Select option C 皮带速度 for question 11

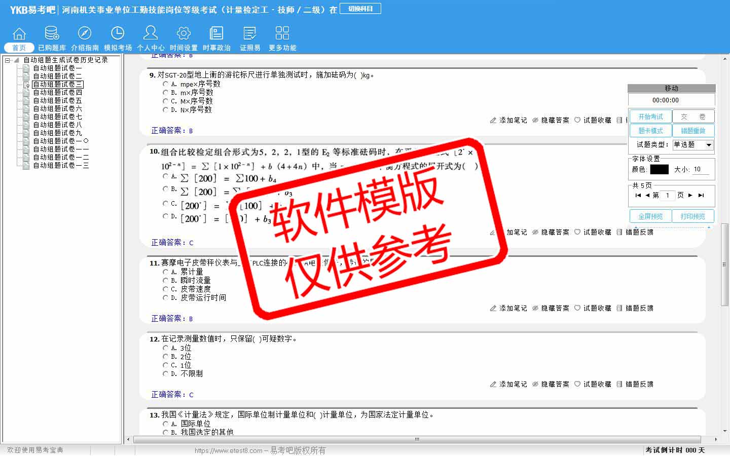click(165, 289)
